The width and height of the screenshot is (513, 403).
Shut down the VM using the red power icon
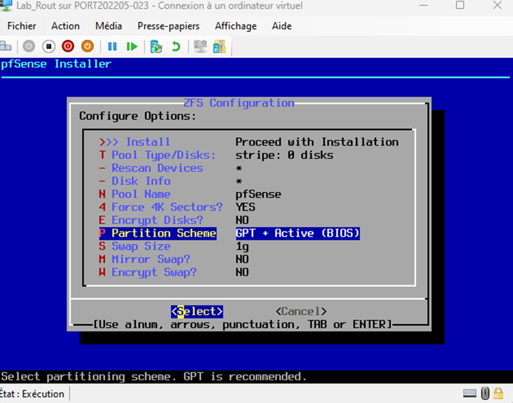point(68,47)
